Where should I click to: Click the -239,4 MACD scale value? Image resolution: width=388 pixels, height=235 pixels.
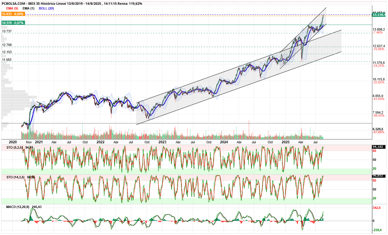(x=378, y=230)
